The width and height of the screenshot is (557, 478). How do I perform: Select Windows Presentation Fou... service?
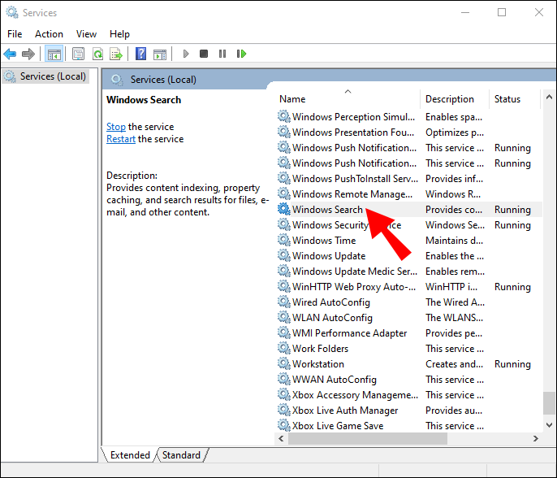tap(353, 133)
